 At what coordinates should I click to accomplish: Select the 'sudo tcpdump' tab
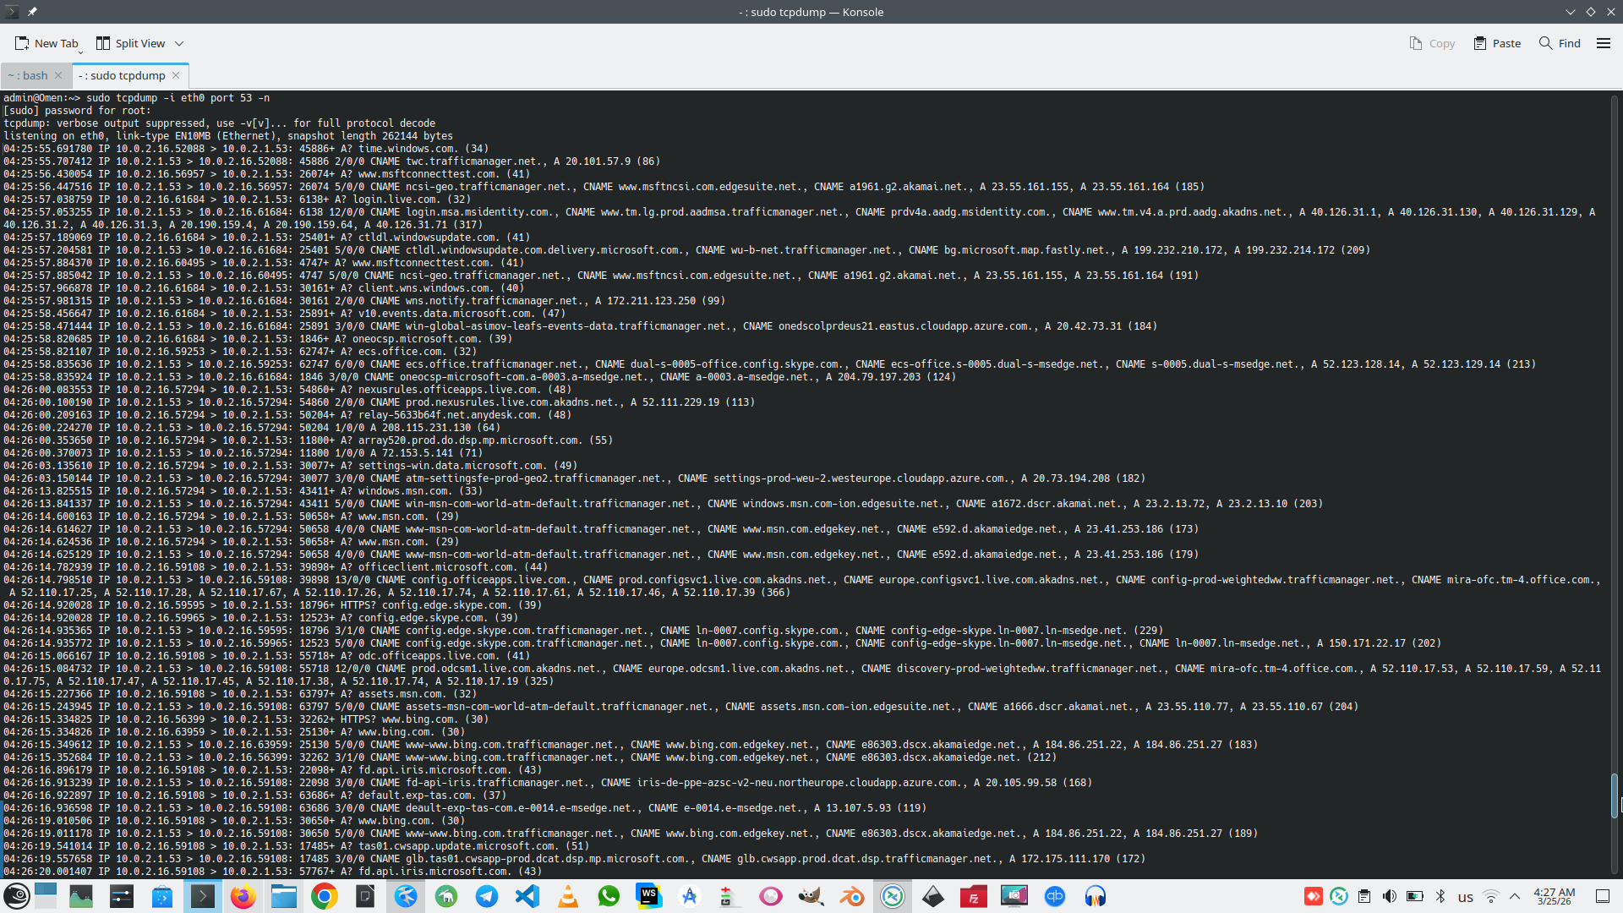(122, 75)
